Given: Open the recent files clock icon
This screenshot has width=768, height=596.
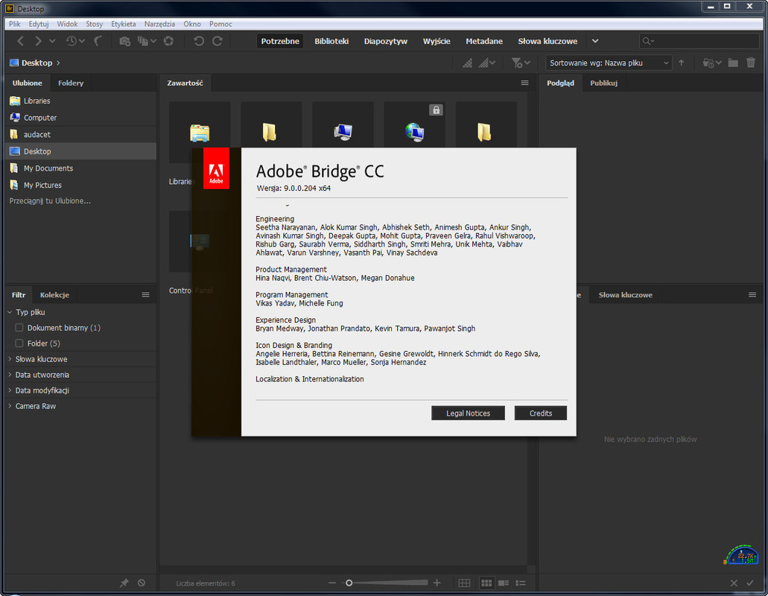Looking at the screenshot, I should tap(72, 41).
